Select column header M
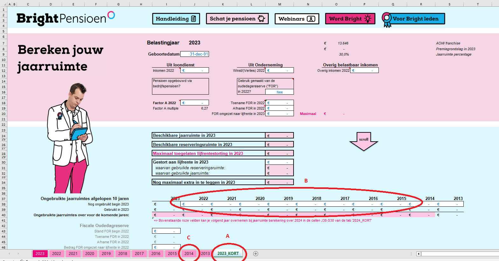This screenshot has height=261, width=499. [x=280, y=4]
